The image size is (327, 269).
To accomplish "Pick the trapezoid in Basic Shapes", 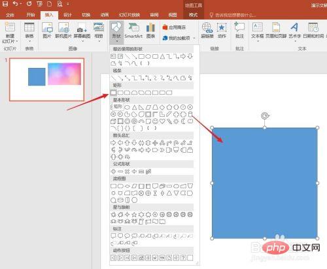I will coord(155,107).
